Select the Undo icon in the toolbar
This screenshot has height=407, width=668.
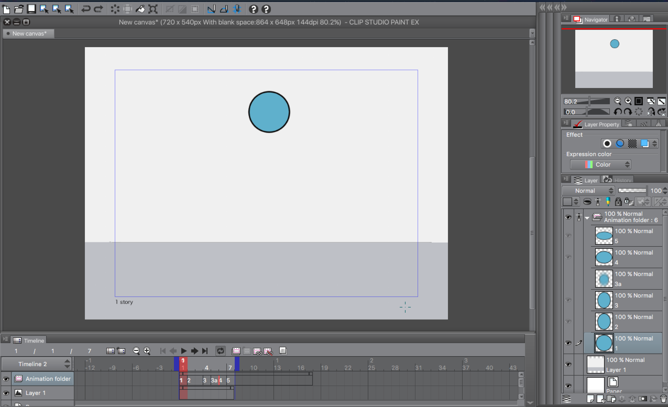click(x=86, y=9)
